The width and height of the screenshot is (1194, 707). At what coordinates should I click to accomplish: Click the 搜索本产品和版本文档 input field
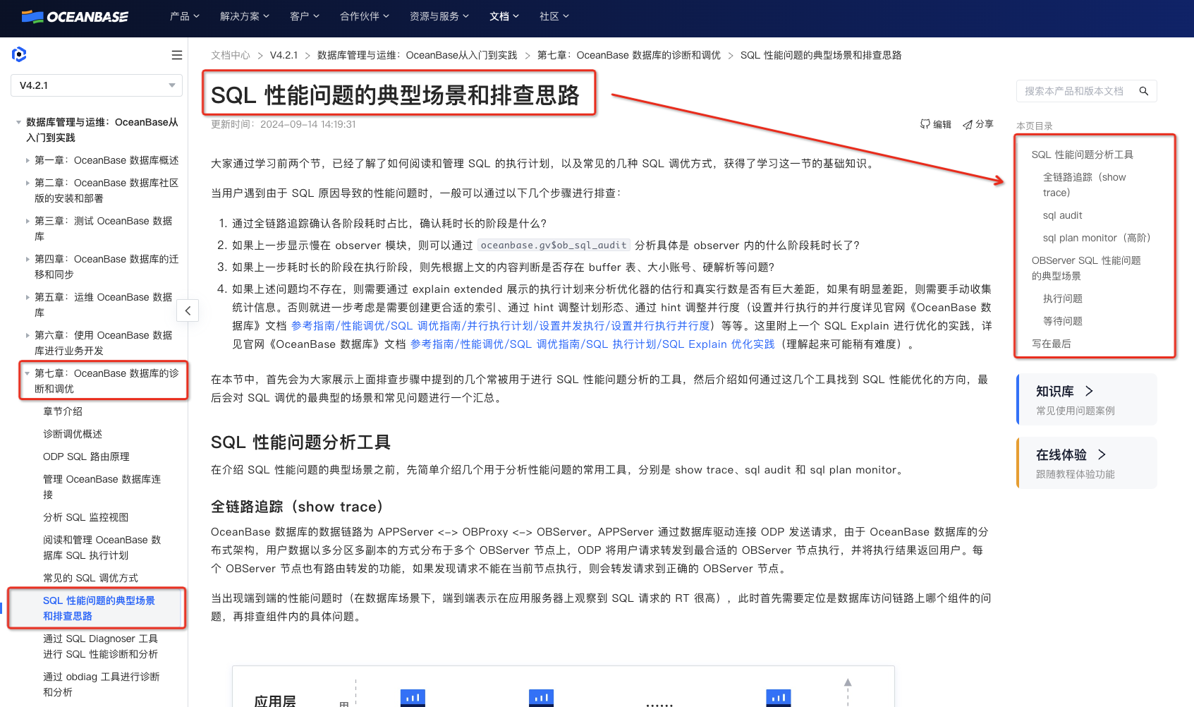click(x=1076, y=91)
